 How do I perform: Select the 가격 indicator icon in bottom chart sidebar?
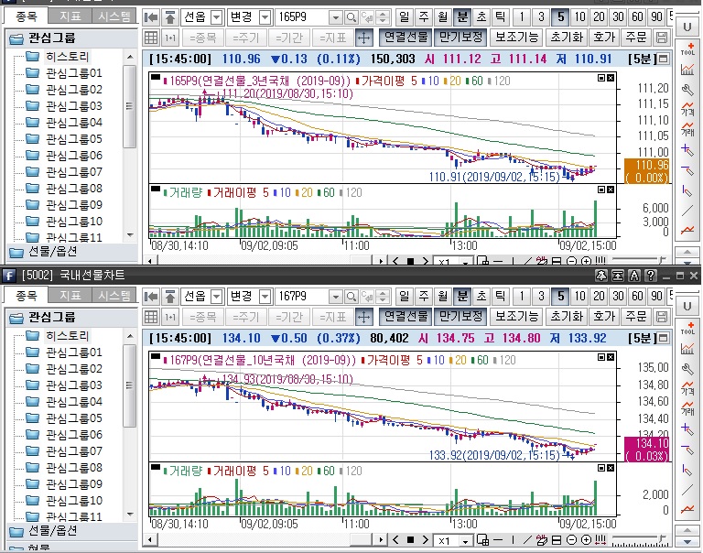click(687, 387)
